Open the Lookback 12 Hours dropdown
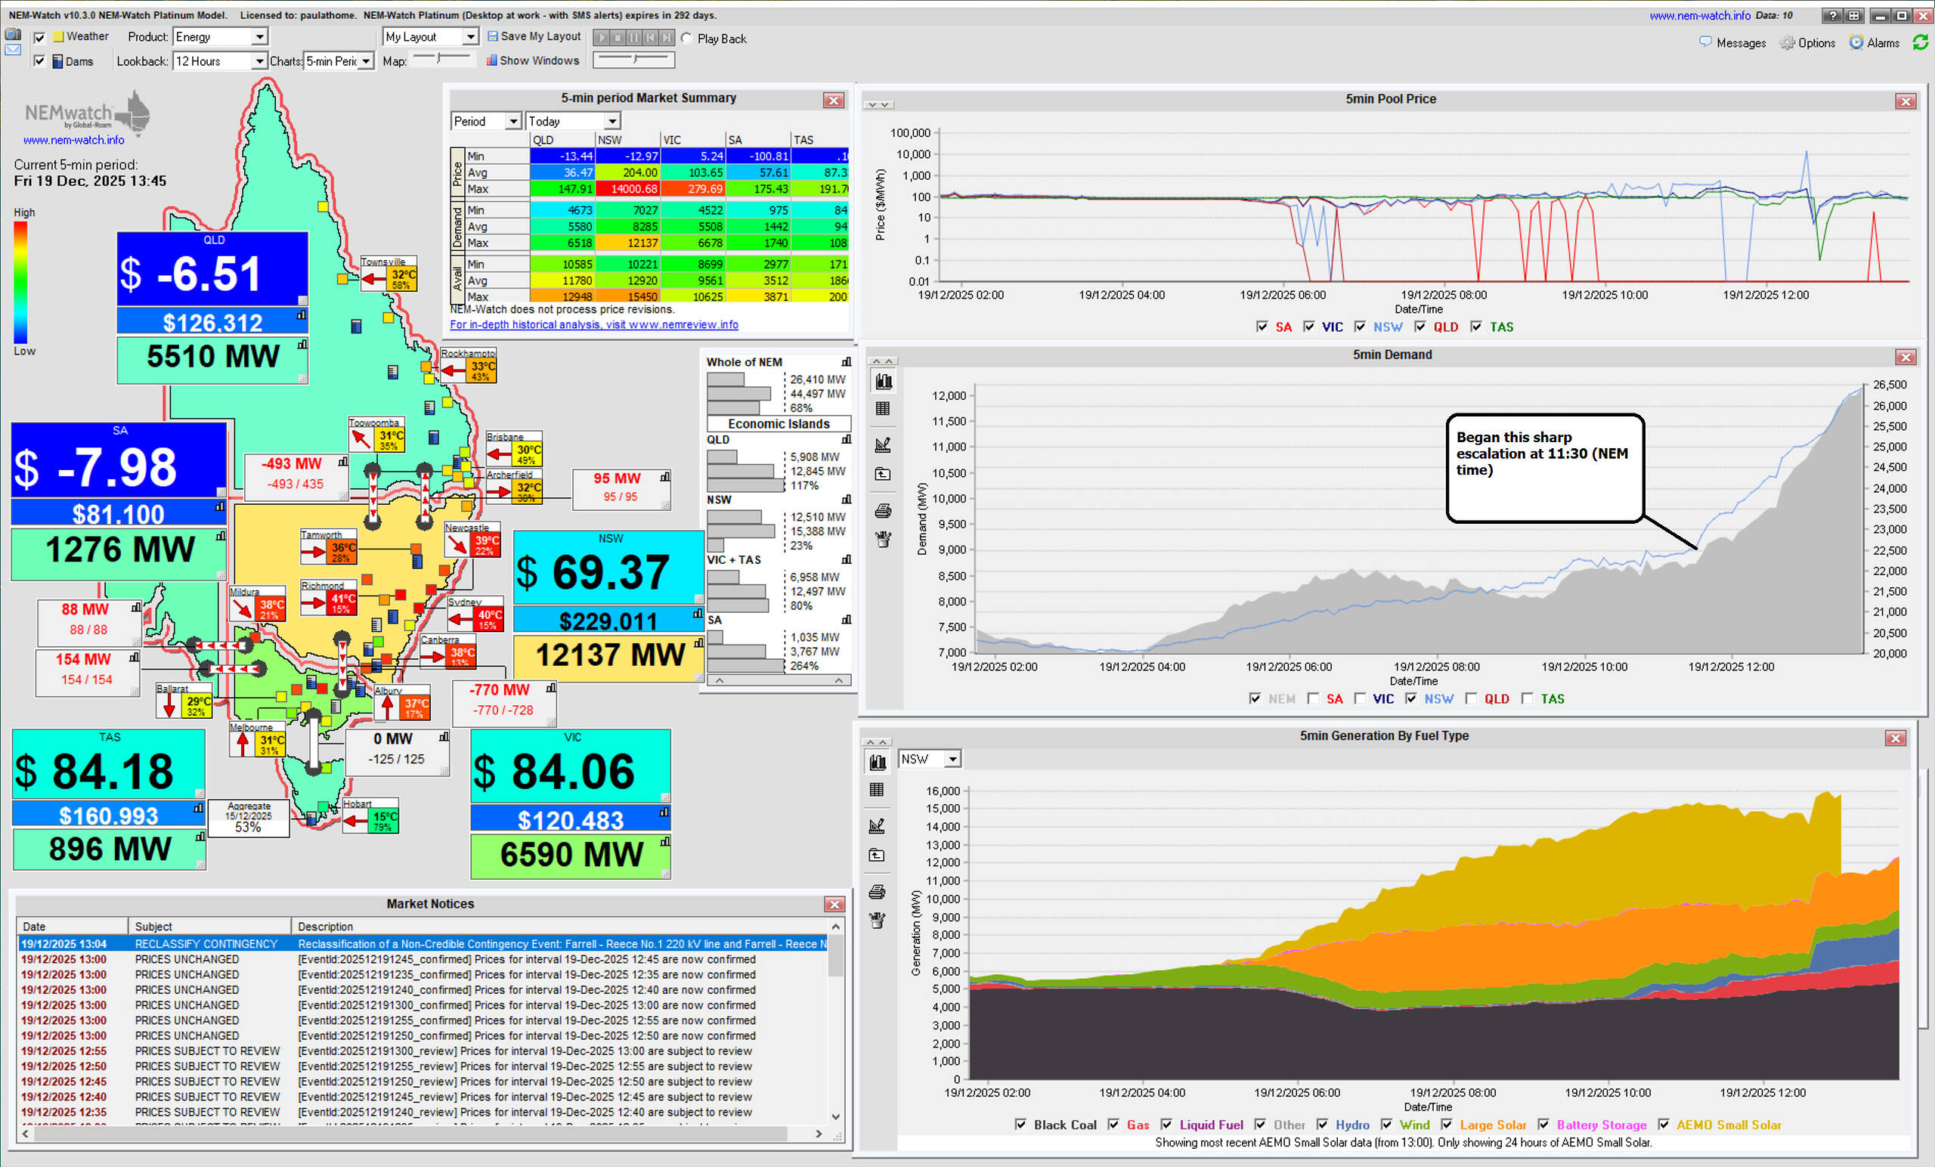This screenshot has height=1167, width=1935. 259,61
